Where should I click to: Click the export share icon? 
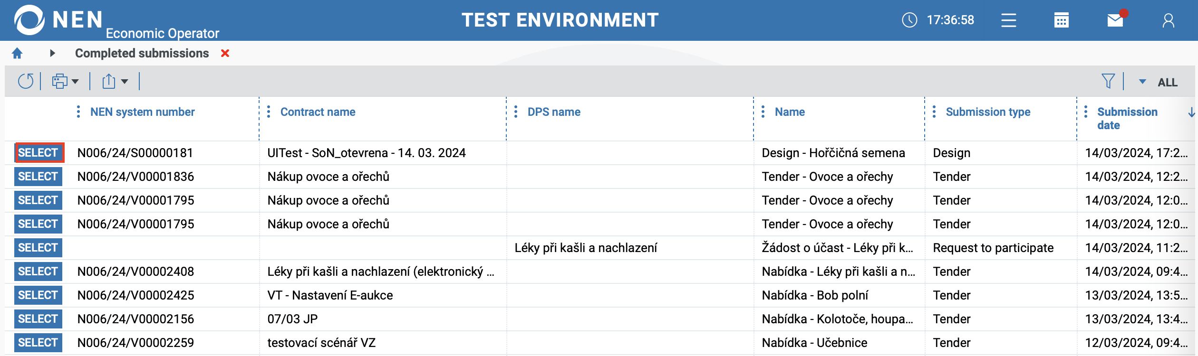[x=109, y=81]
